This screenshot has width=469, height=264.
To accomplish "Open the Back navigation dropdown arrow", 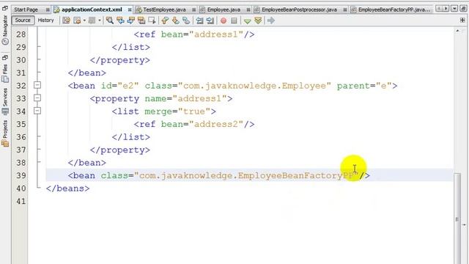I will tap(84, 21).
